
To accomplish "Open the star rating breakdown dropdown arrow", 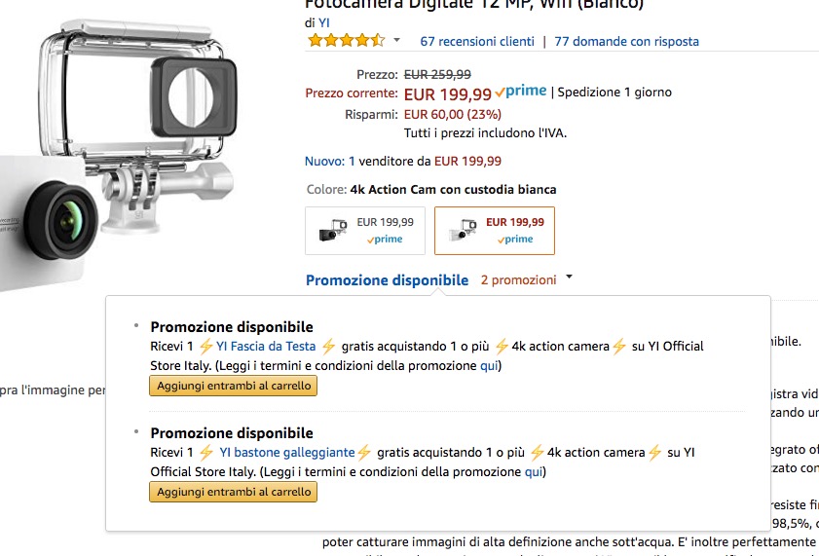I will coord(396,41).
